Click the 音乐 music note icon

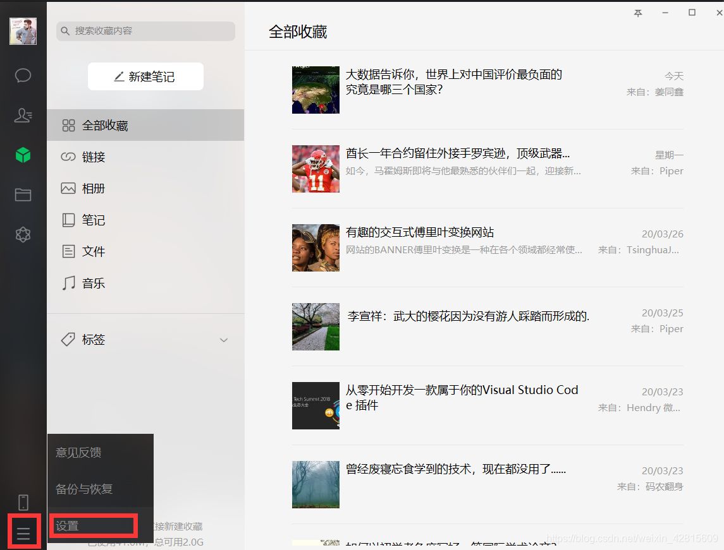coord(68,283)
